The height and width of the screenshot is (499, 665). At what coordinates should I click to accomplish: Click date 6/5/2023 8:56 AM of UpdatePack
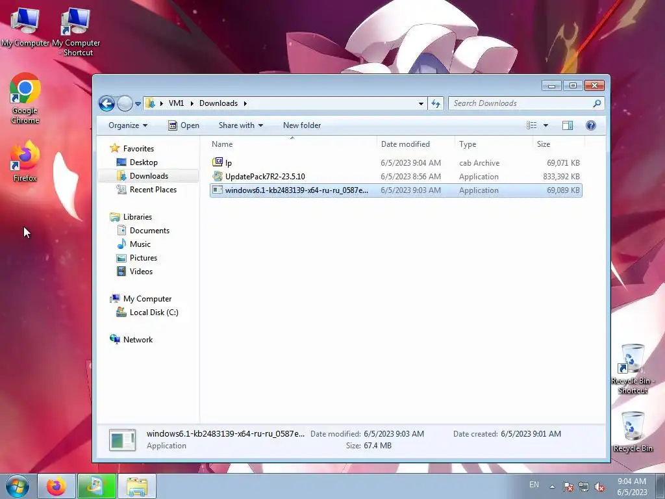(x=410, y=177)
